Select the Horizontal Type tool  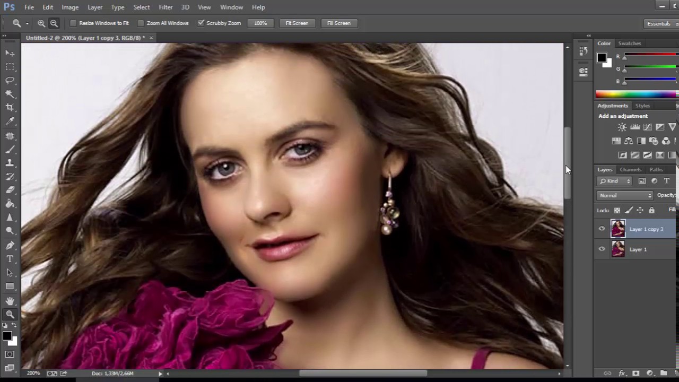(10, 259)
